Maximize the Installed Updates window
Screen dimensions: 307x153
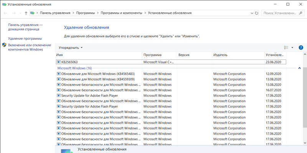[287, 4]
